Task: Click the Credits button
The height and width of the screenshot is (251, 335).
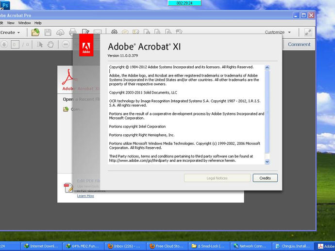Action: click(x=265, y=178)
